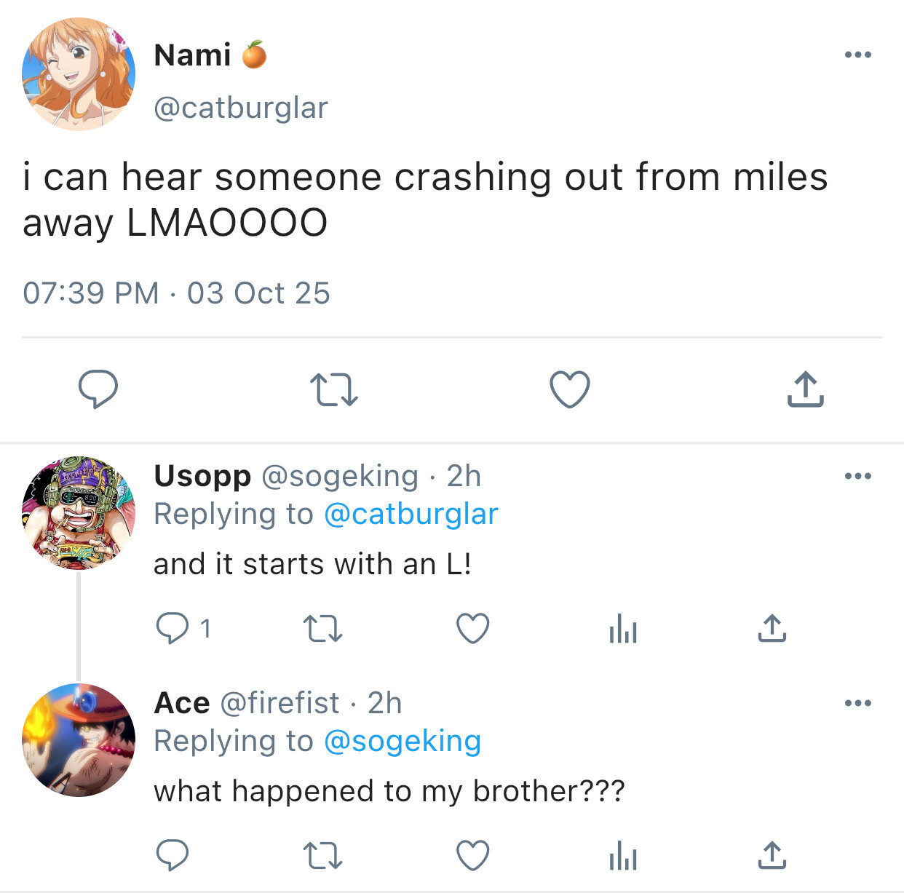The height and width of the screenshot is (893, 904).
Task: Reply to Ace's comment
Action: (173, 855)
